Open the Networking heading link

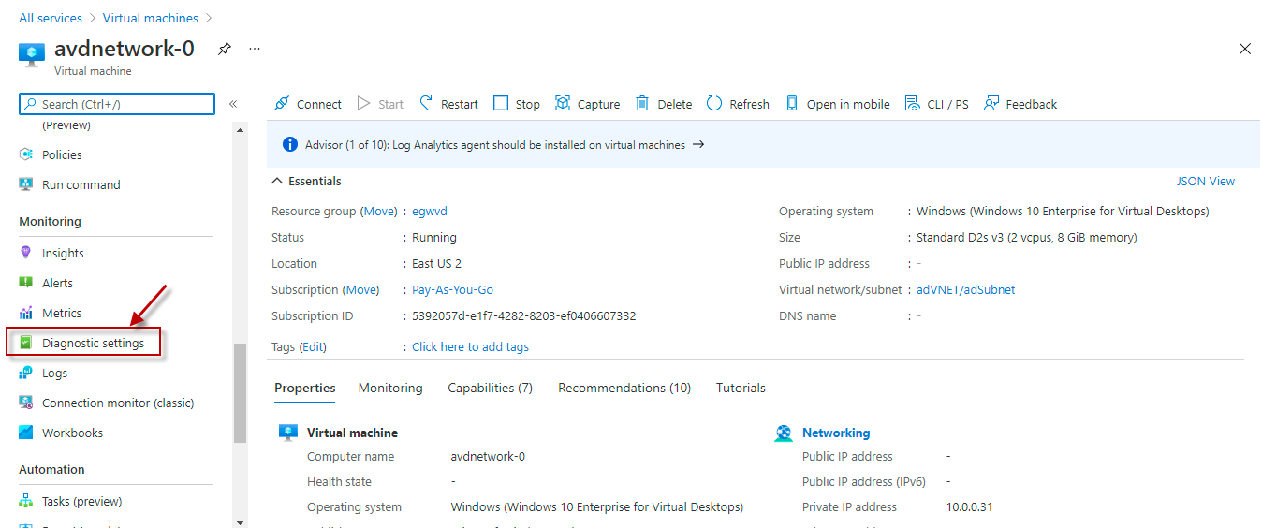[836, 433]
